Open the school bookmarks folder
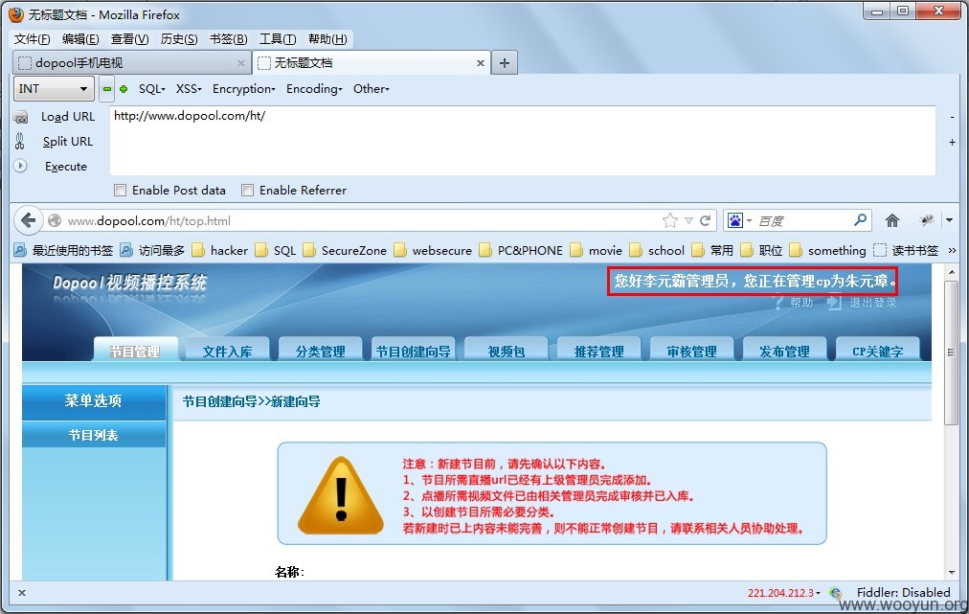This screenshot has width=969, height=614. 657,250
